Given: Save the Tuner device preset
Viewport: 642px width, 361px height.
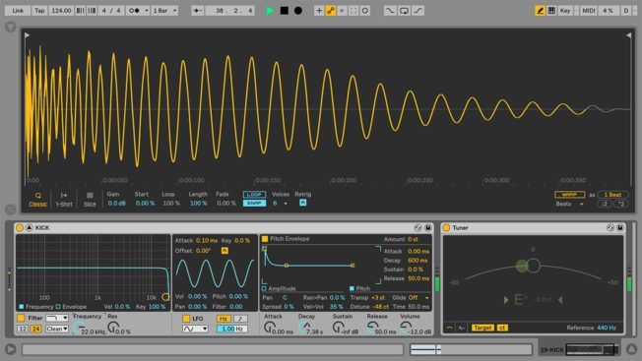Looking at the screenshot, I should [x=620, y=228].
